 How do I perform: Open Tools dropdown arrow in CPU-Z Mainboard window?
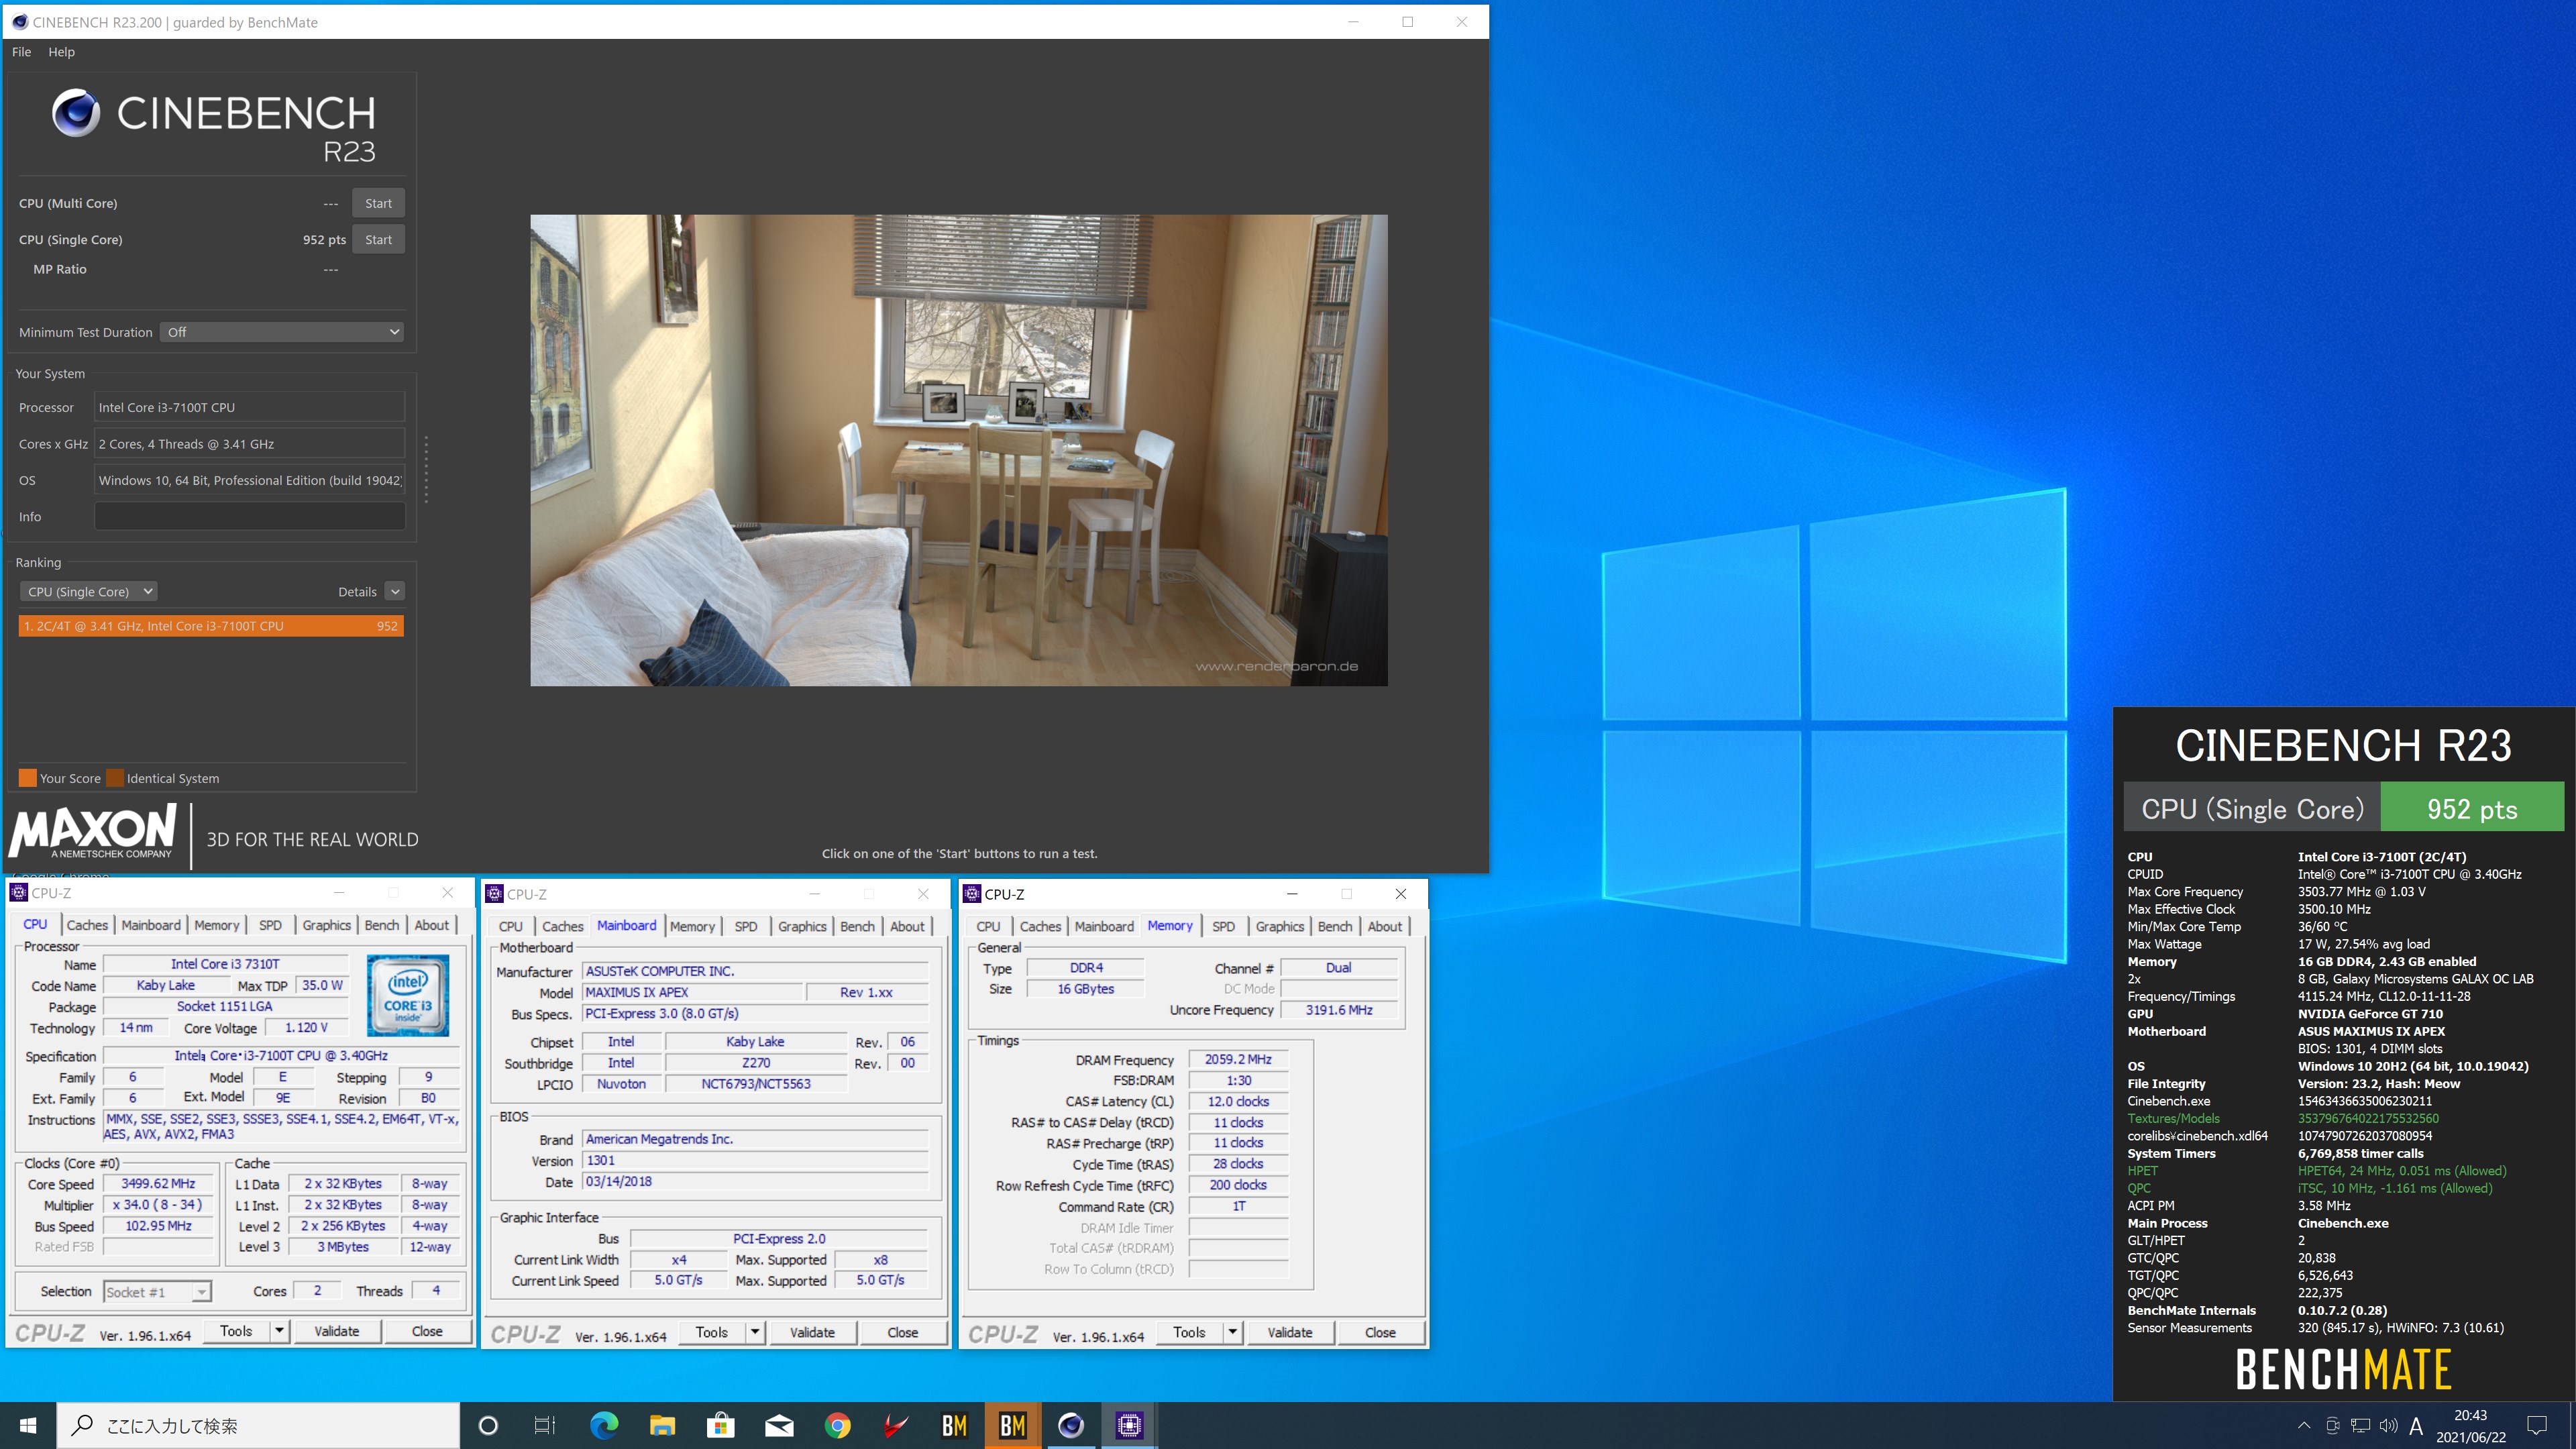756,1332
